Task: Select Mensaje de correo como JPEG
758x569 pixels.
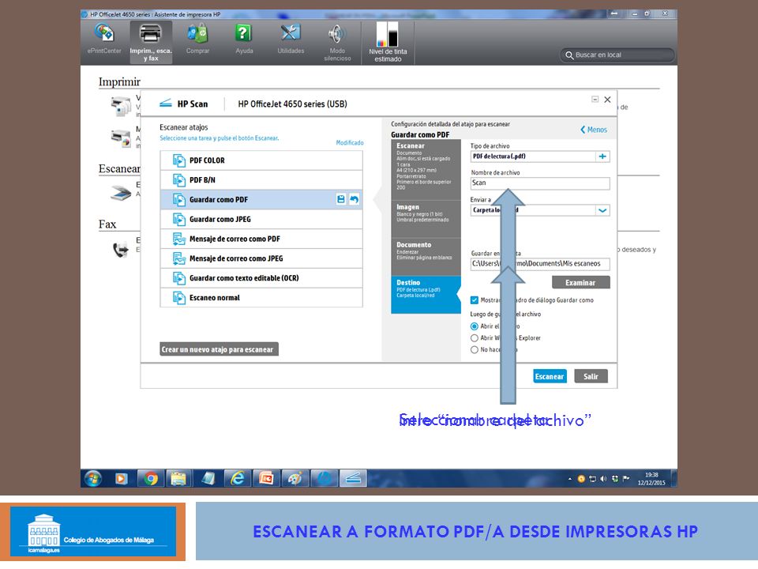Action: (261, 258)
